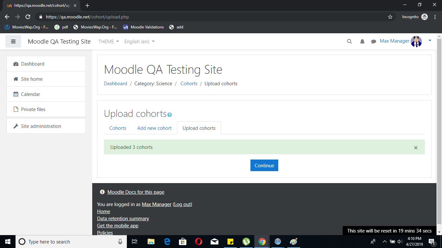Open the pdf bookmark
This screenshot has height=248, width=442.
(x=61, y=27)
